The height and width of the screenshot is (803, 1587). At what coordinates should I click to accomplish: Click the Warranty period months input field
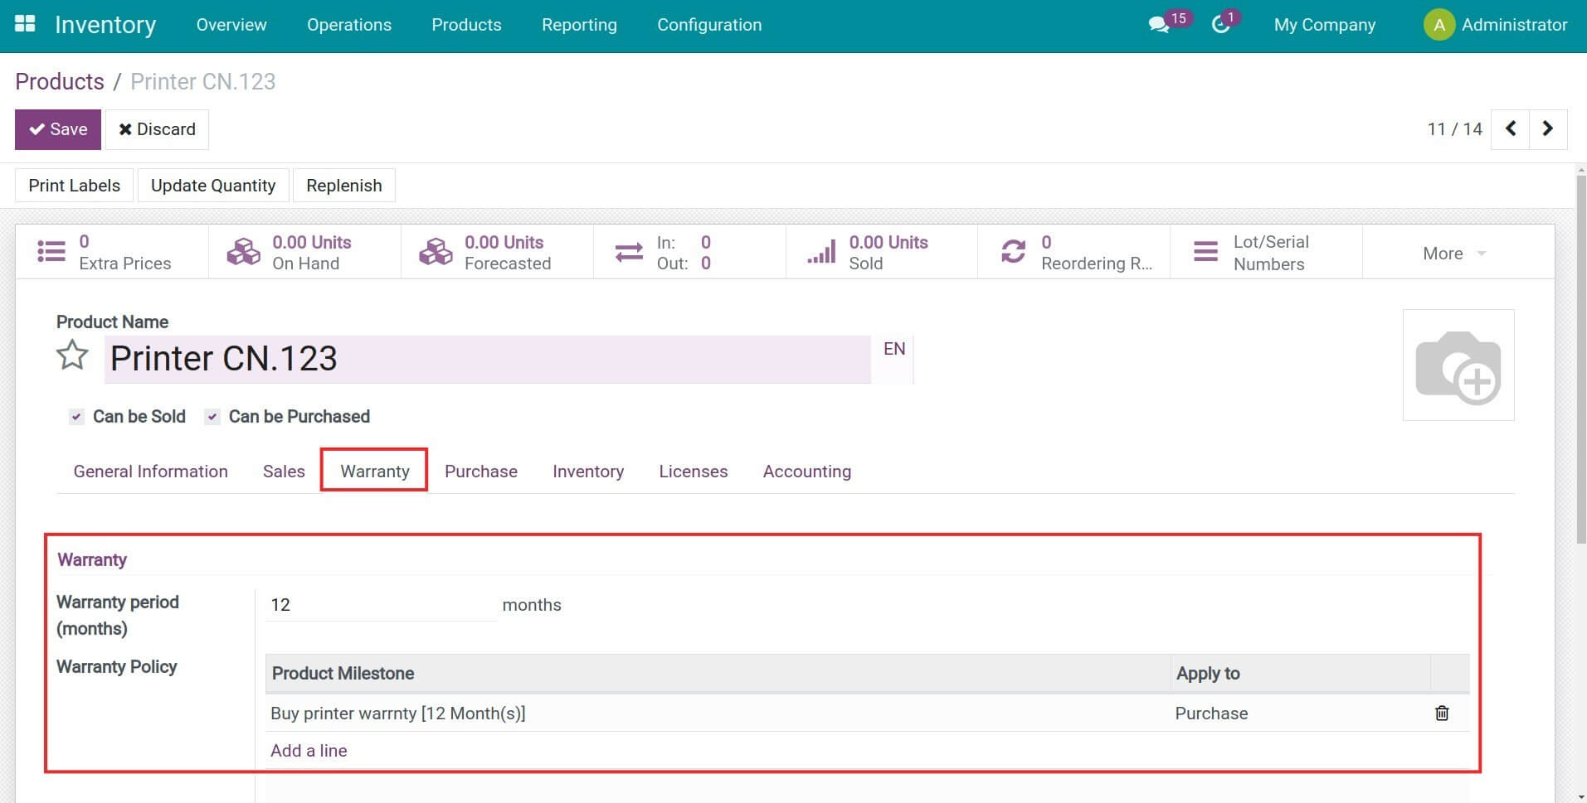381,605
